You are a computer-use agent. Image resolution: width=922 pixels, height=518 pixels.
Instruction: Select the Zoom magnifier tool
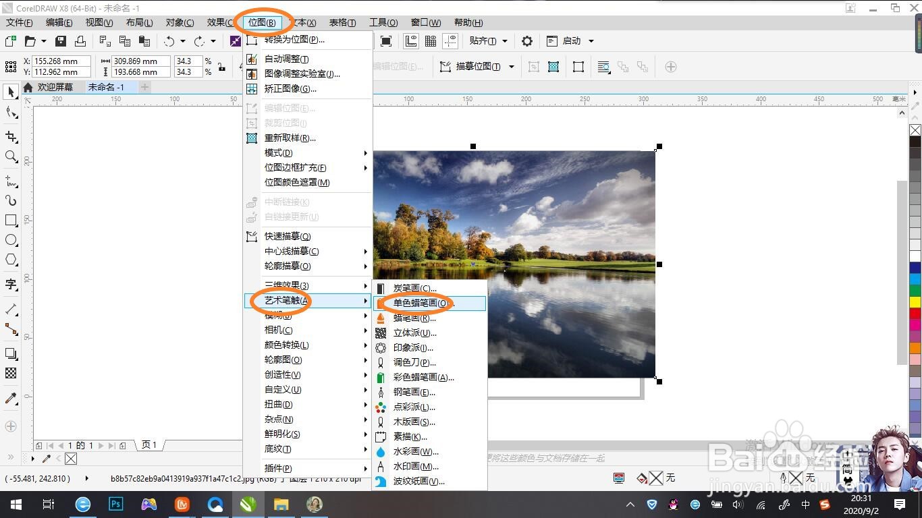(x=11, y=156)
